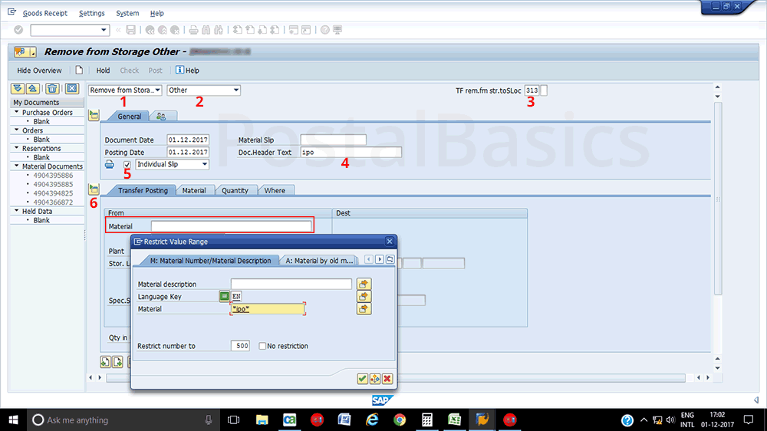Screen dimensions: 767x431
Task: Open Google Chrome from the taskbar
Action: pyautogui.click(x=400, y=419)
